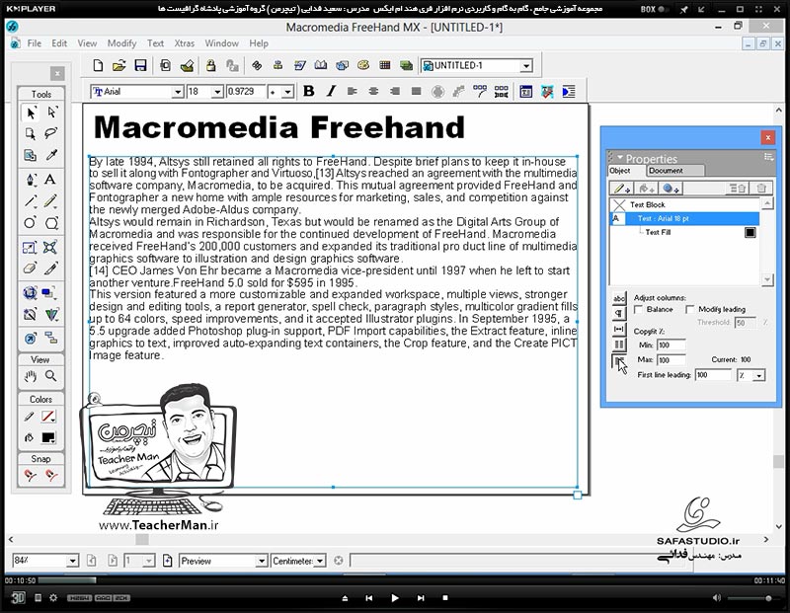Click the Open file icon
790x613 pixels.
click(x=118, y=65)
